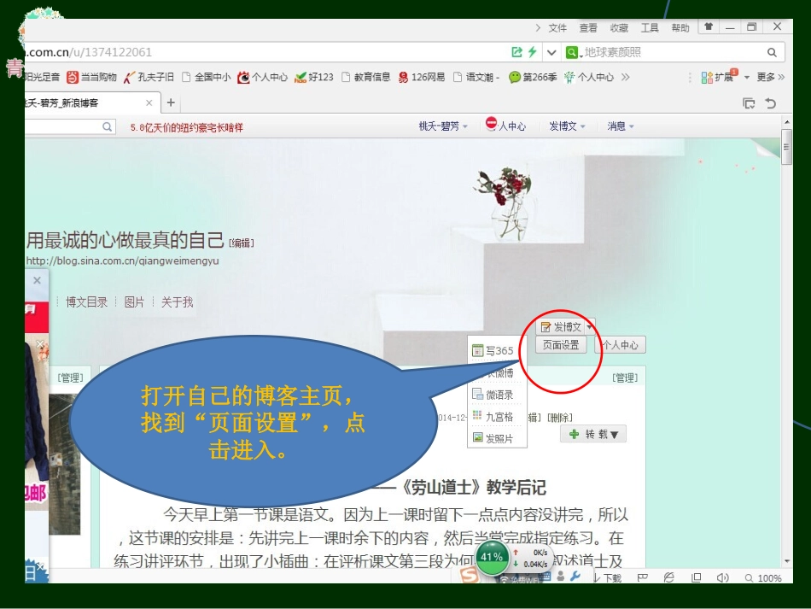Click the search magnifier in browser search box
811x609 pixels.
tap(772, 52)
